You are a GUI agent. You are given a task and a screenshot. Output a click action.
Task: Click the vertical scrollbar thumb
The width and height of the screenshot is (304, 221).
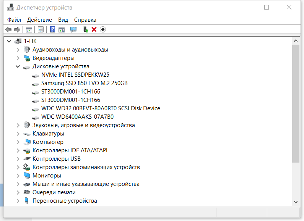(296, 103)
